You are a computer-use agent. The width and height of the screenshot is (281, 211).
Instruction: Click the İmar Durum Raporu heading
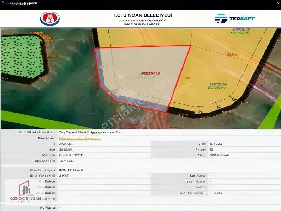pyautogui.click(x=142, y=24)
